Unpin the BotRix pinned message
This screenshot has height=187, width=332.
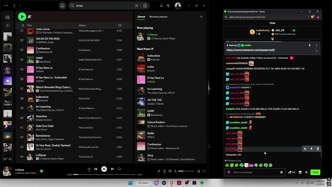click(309, 45)
